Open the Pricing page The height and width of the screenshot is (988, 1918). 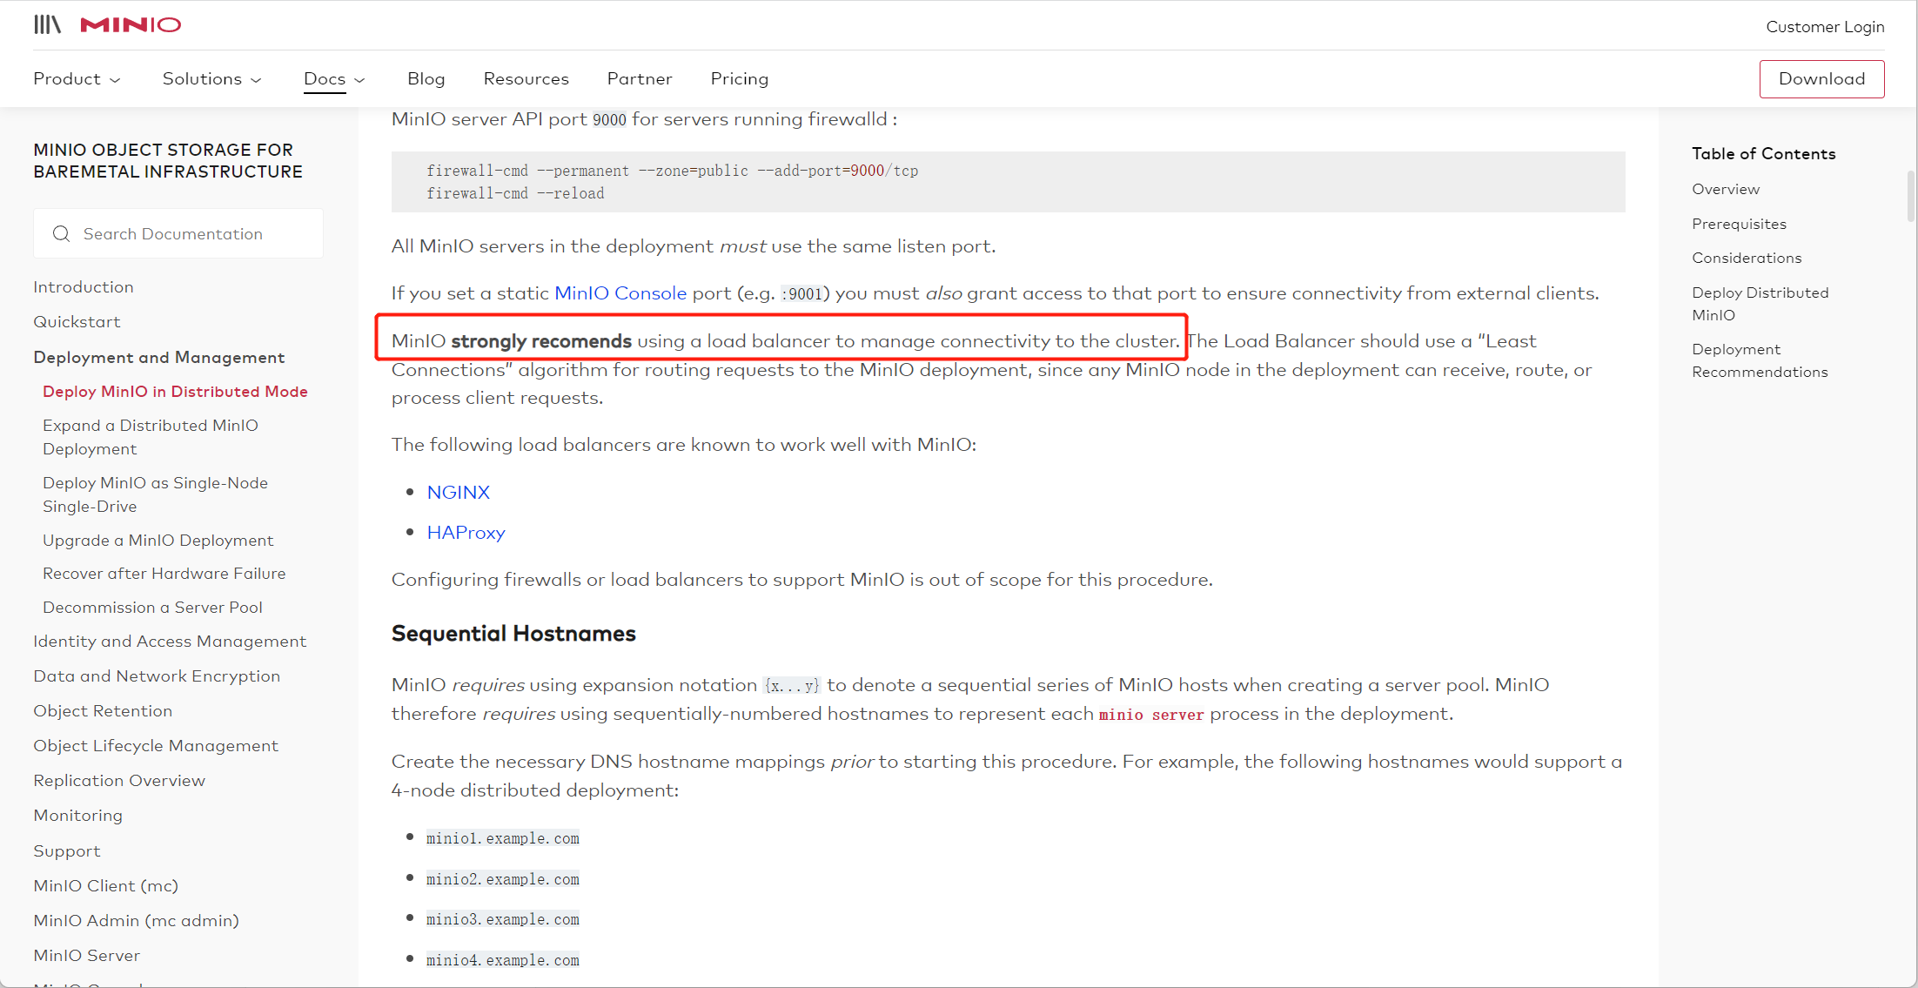click(x=740, y=78)
